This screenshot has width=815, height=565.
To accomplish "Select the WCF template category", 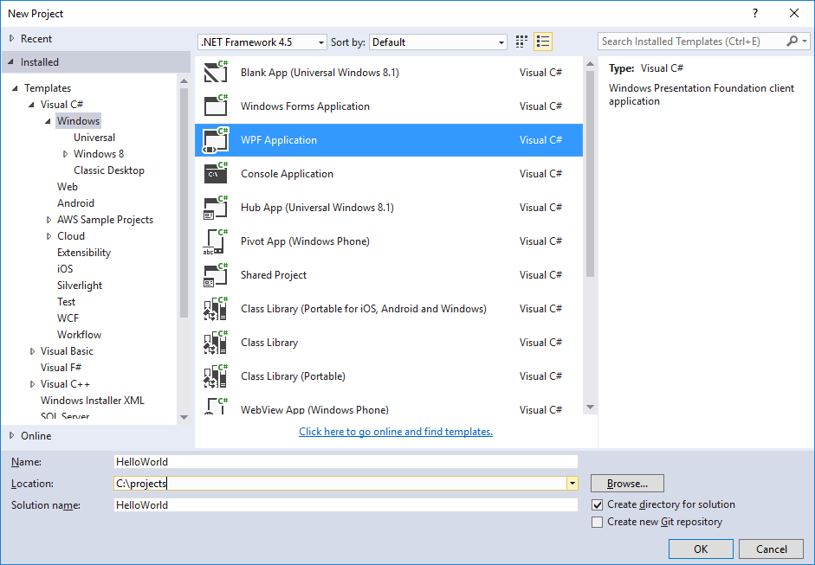I will point(68,318).
